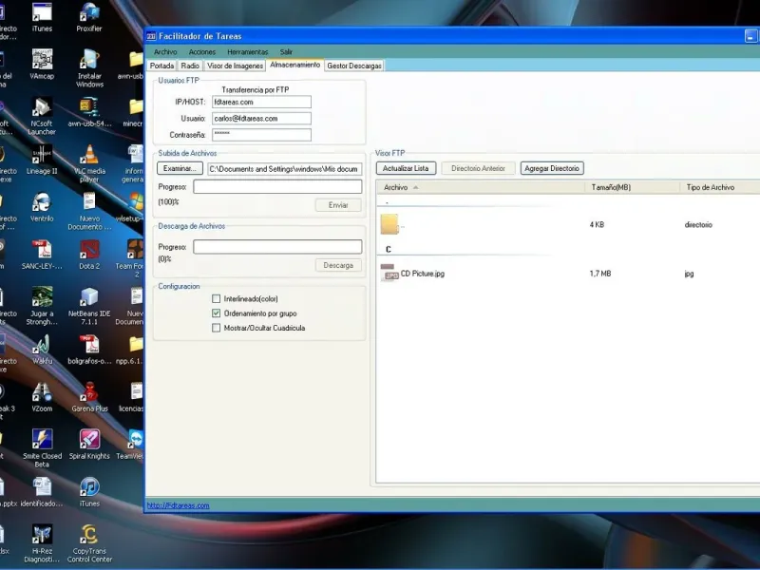The height and width of the screenshot is (570, 760).
Task: Select the CD Picture.jpg file icon
Action: [389, 274]
